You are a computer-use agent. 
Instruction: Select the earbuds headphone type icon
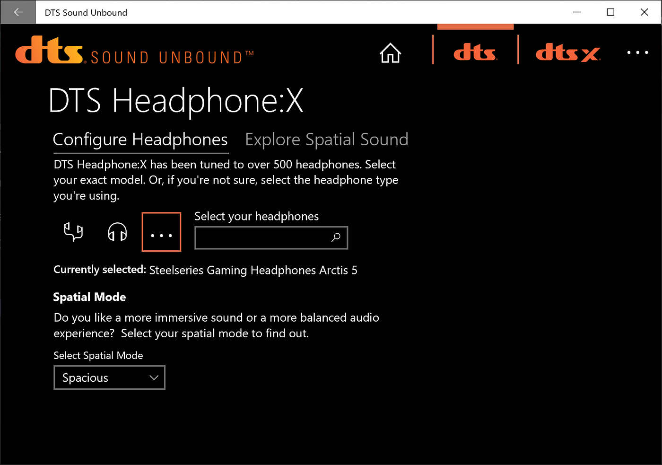73,232
